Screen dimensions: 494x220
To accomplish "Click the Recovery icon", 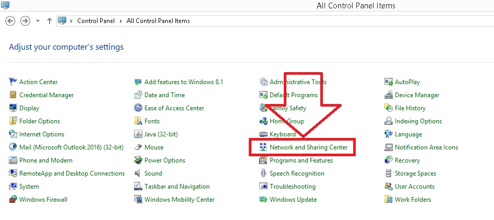I will pyautogui.click(x=389, y=160).
